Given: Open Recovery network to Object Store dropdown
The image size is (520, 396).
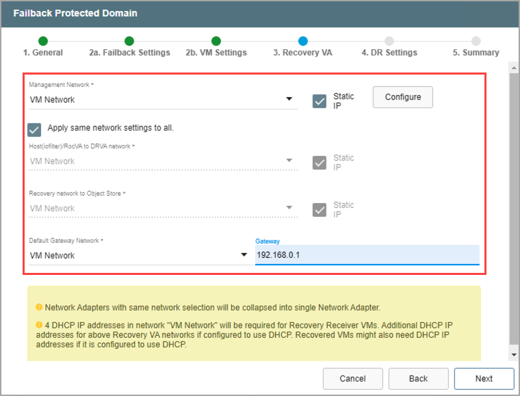Looking at the screenshot, I should 162,209.
